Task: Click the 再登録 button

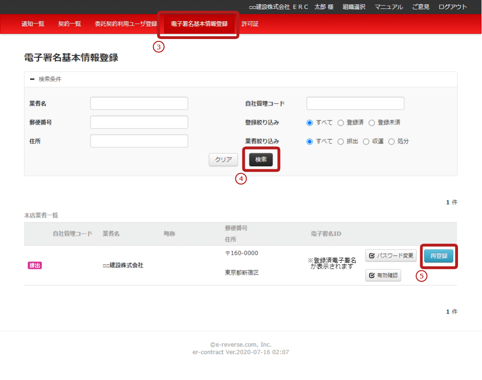Action: (439, 256)
